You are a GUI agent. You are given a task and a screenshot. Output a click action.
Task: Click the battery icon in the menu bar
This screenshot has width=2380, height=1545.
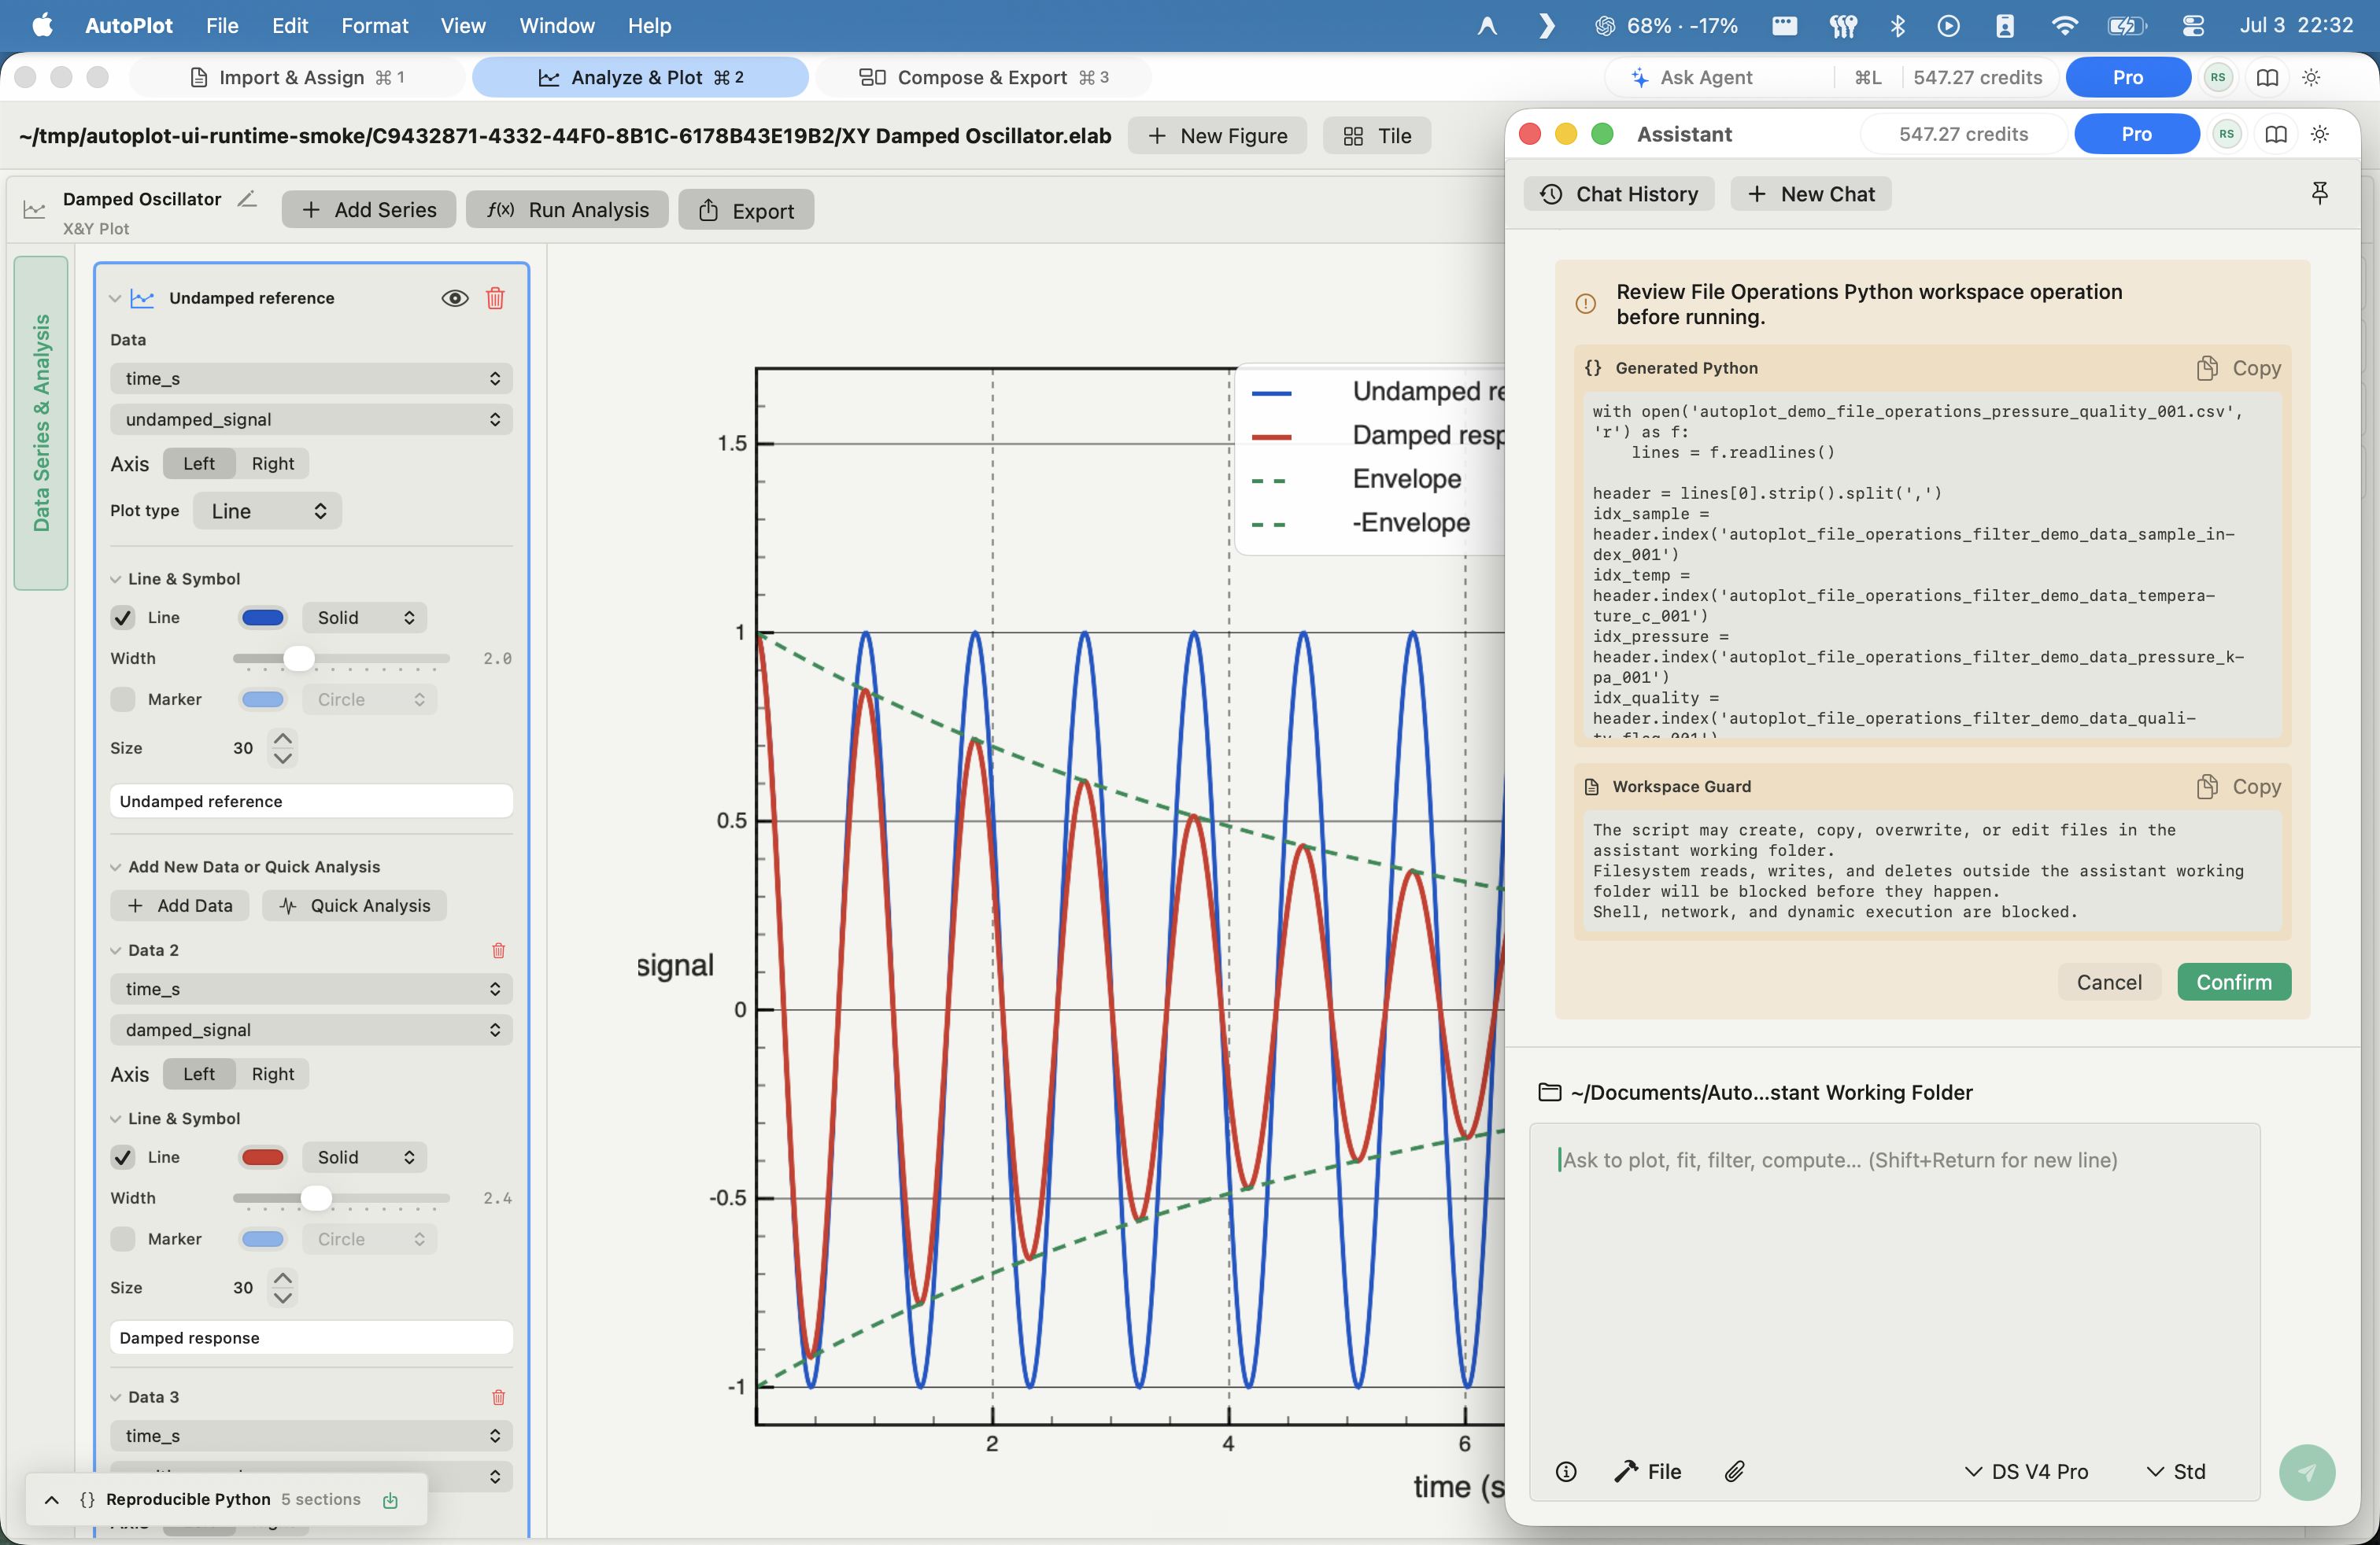tap(2127, 25)
